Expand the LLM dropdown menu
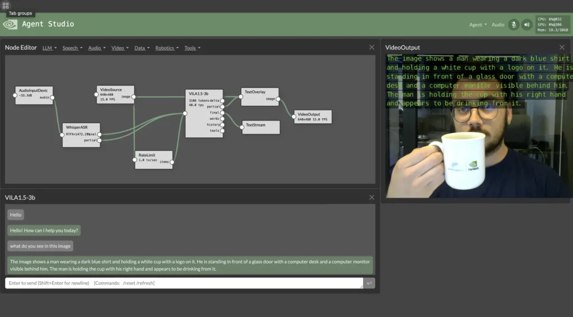 click(x=49, y=48)
